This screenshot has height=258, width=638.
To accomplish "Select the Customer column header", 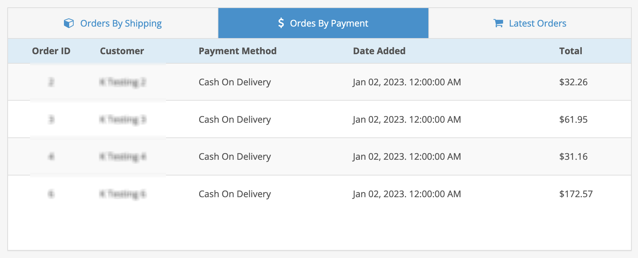I will (122, 51).
